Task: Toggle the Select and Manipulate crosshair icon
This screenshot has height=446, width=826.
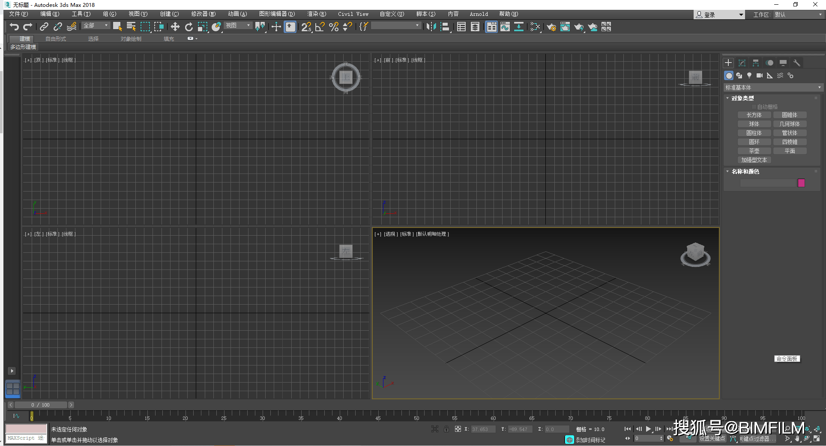Action: (276, 27)
